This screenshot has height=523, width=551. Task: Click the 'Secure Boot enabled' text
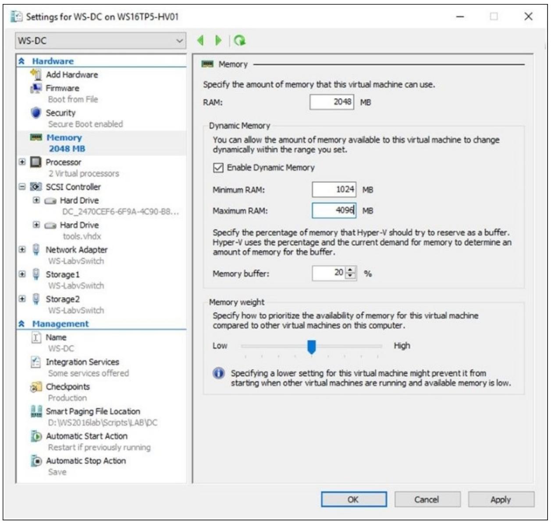tap(85, 124)
